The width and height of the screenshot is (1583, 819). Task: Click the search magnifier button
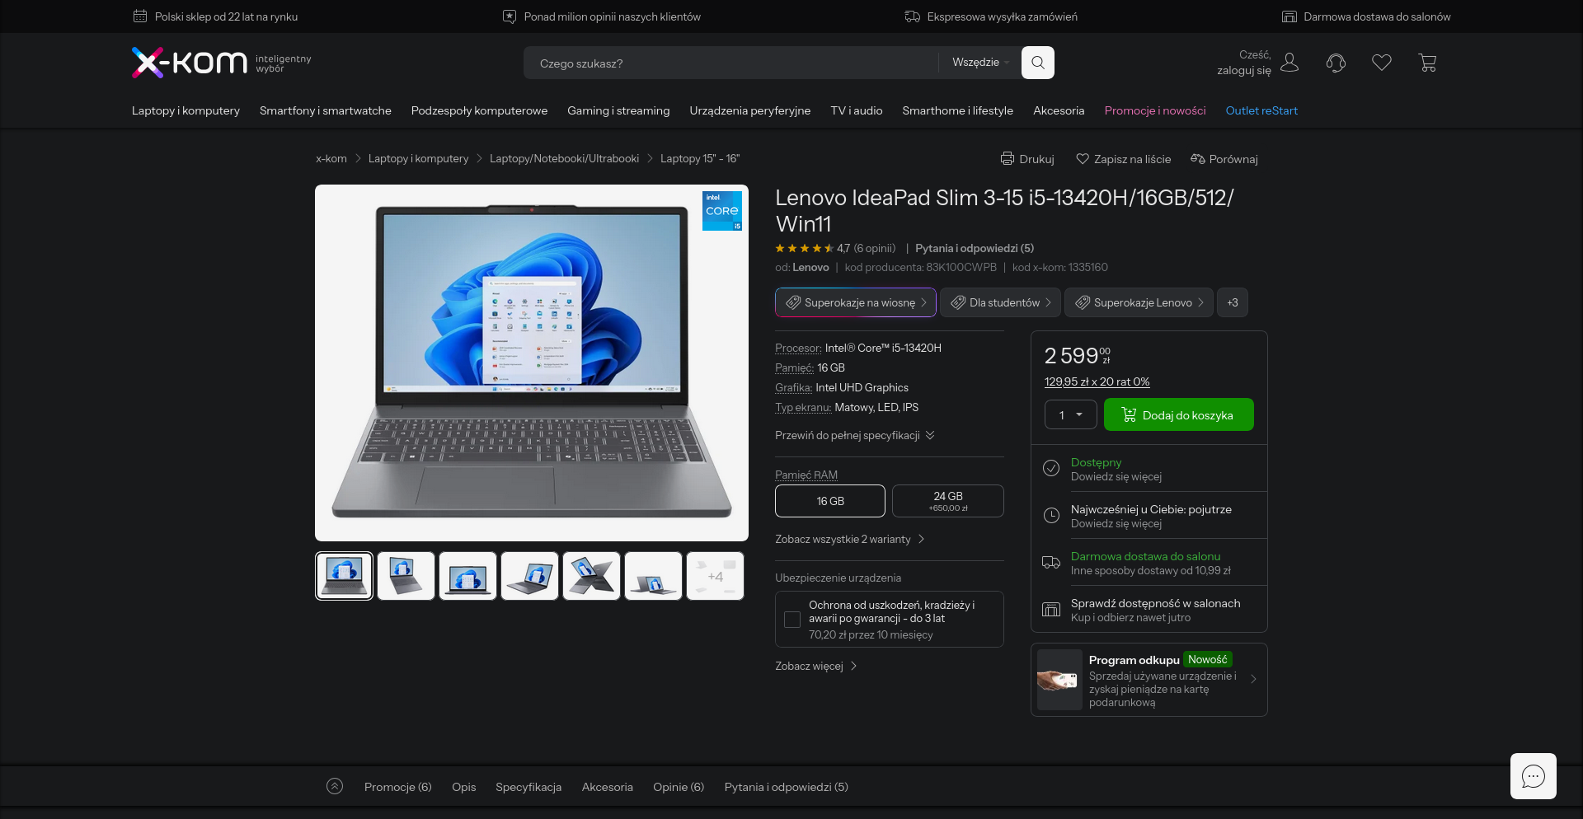point(1038,63)
